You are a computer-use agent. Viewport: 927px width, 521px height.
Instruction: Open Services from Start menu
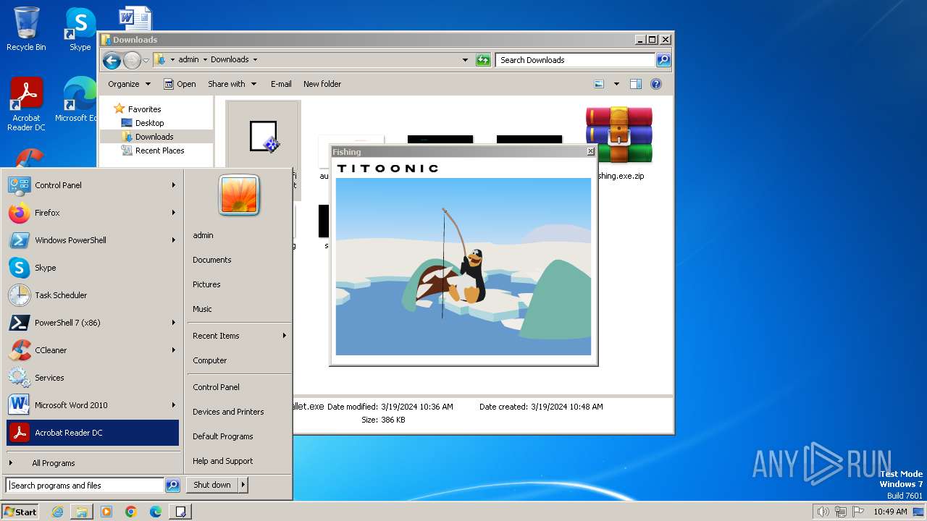coord(93,378)
